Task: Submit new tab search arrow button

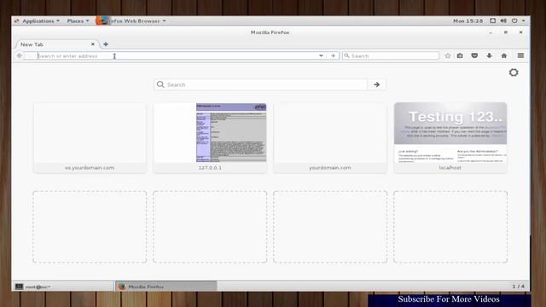Action: click(x=376, y=84)
